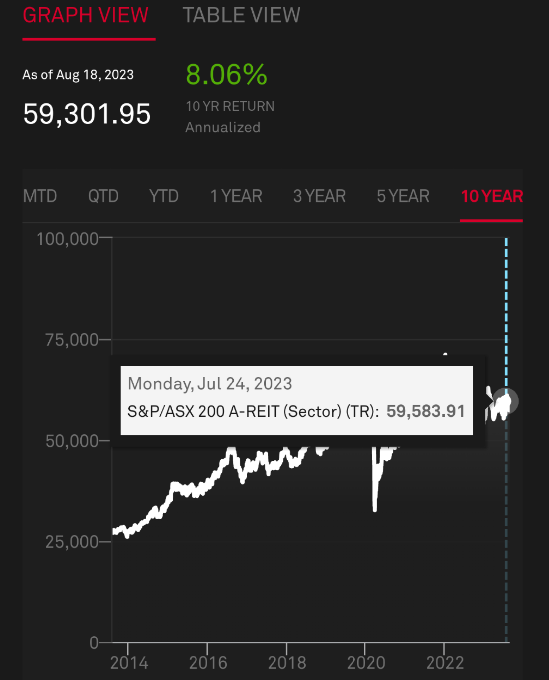Show the YTD performance range

click(164, 196)
